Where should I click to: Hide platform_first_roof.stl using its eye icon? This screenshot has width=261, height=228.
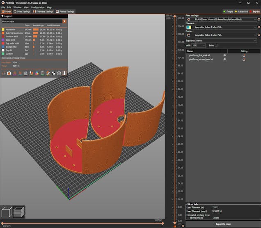tap(224, 55)
